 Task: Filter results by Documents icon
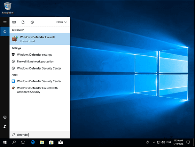tap(23, 22)
